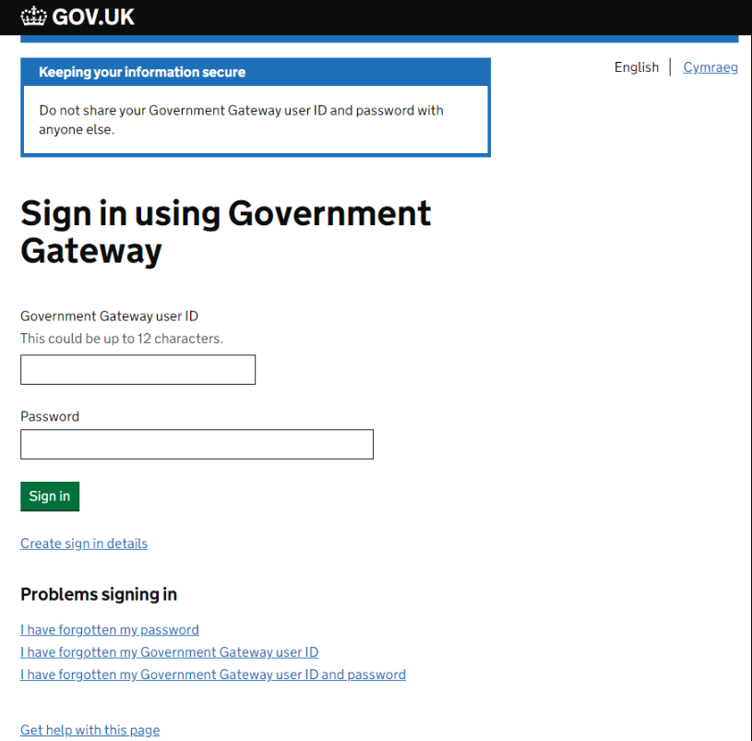
Task: Open forgotten Government Gateway user ID link
Action: tap(169, 652)
